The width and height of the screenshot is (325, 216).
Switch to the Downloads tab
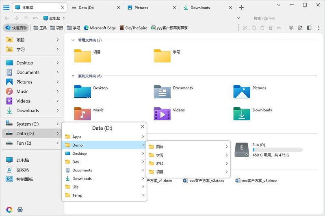click(208, 8)
